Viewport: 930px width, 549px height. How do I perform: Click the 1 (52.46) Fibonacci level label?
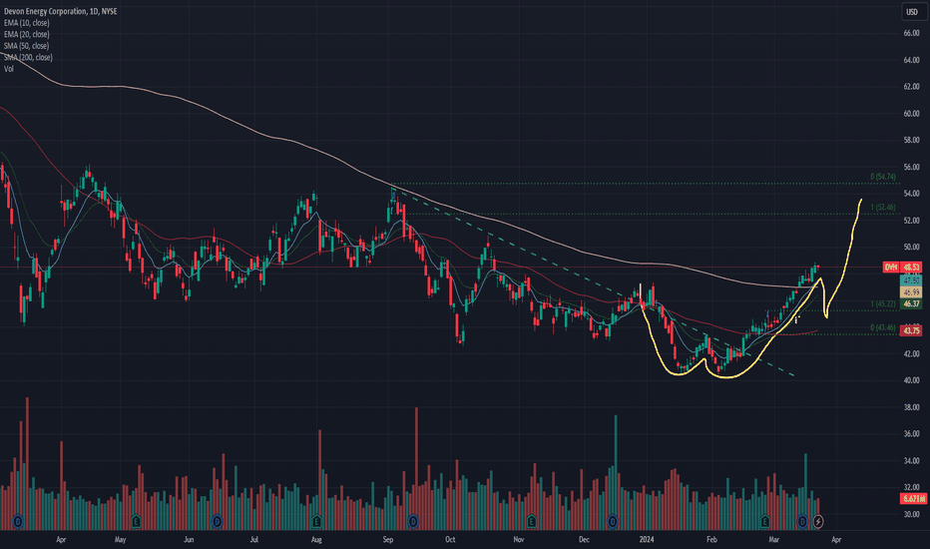tap(882, 208)
